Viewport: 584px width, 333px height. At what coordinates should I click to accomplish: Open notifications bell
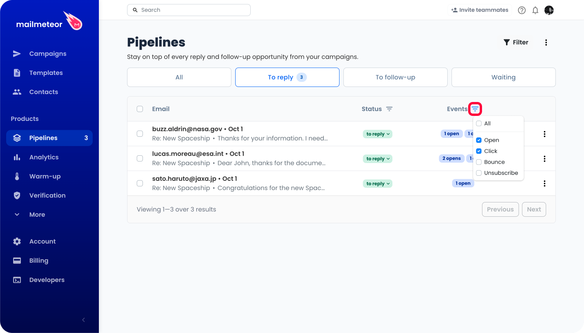click(535, 10)
